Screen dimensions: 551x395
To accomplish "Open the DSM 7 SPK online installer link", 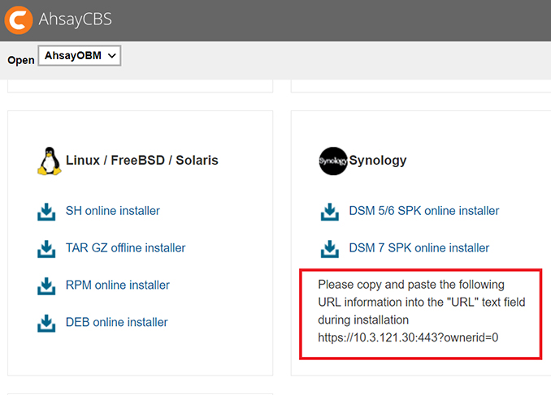I will tap(419, 248).
